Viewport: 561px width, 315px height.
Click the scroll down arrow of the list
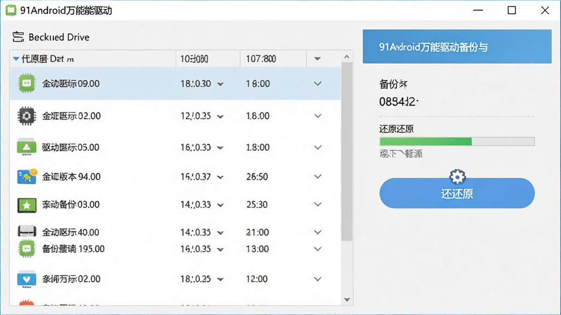coord(347,300)
